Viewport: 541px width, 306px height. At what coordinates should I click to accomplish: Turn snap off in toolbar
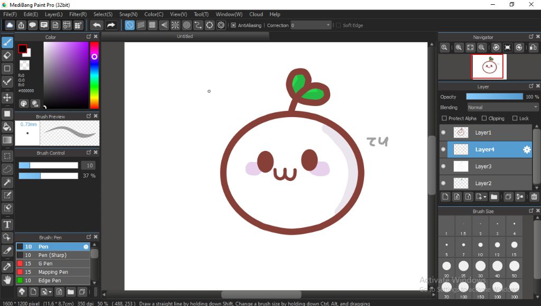point(129,25)
